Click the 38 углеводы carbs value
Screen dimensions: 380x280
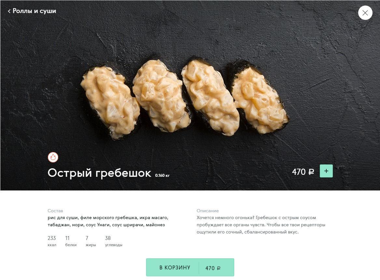[x=114, y=241]
